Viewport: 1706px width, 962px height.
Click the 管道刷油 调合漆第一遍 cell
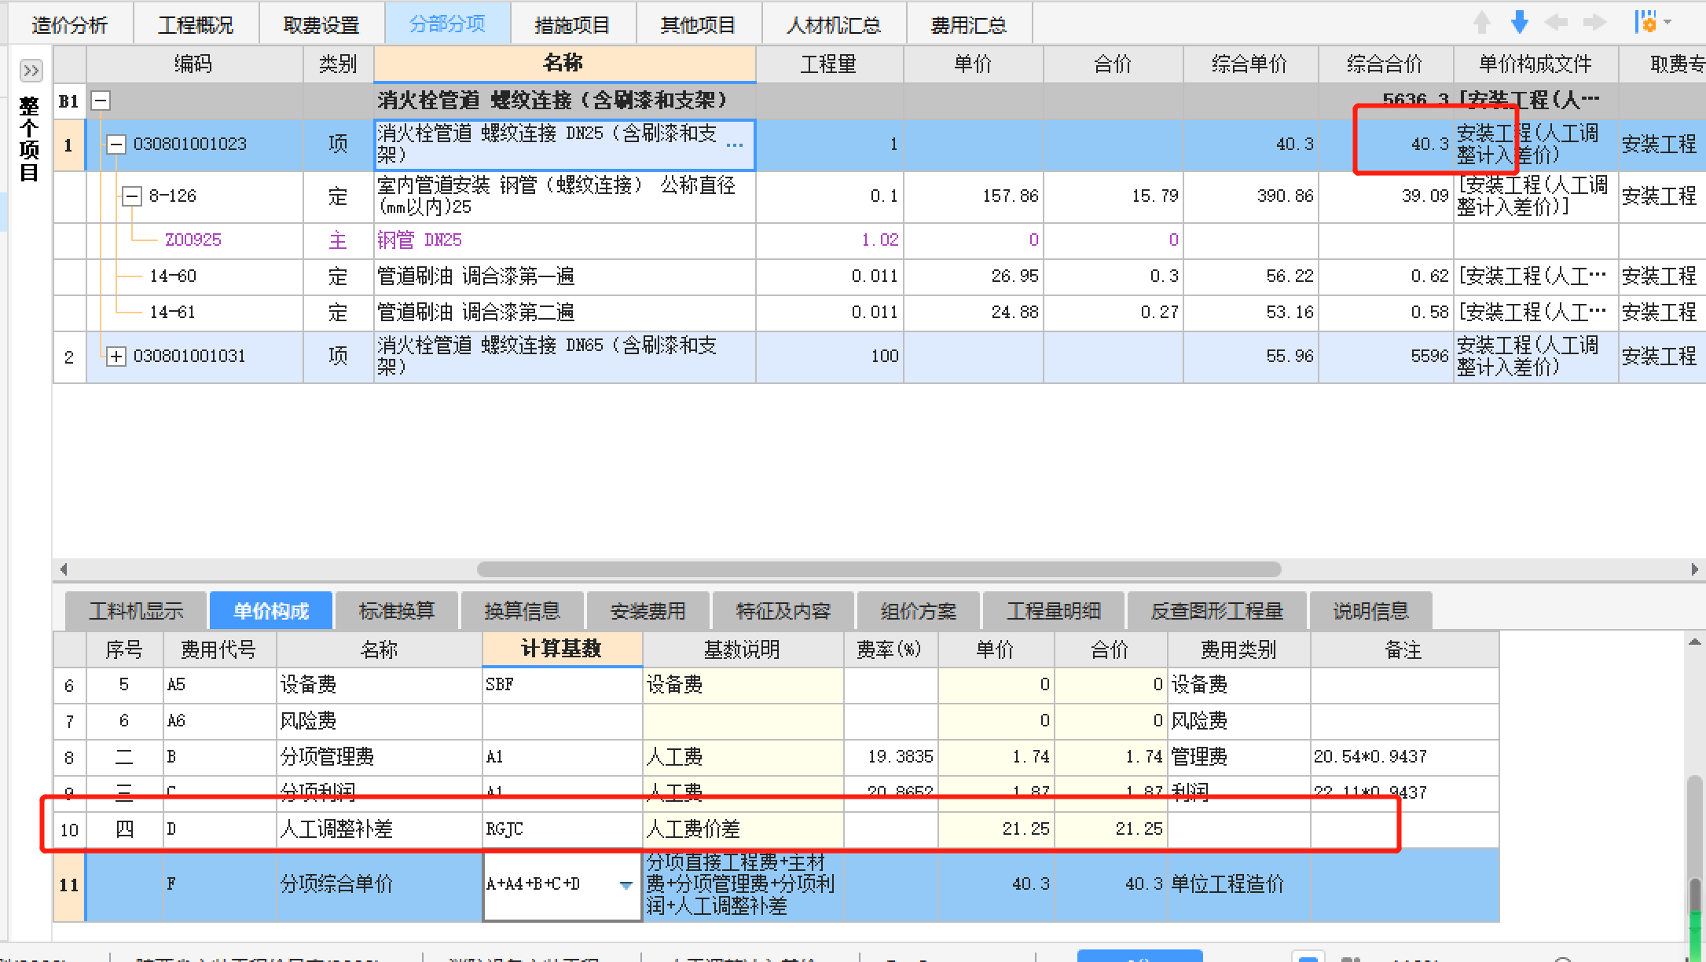[564, 276]
